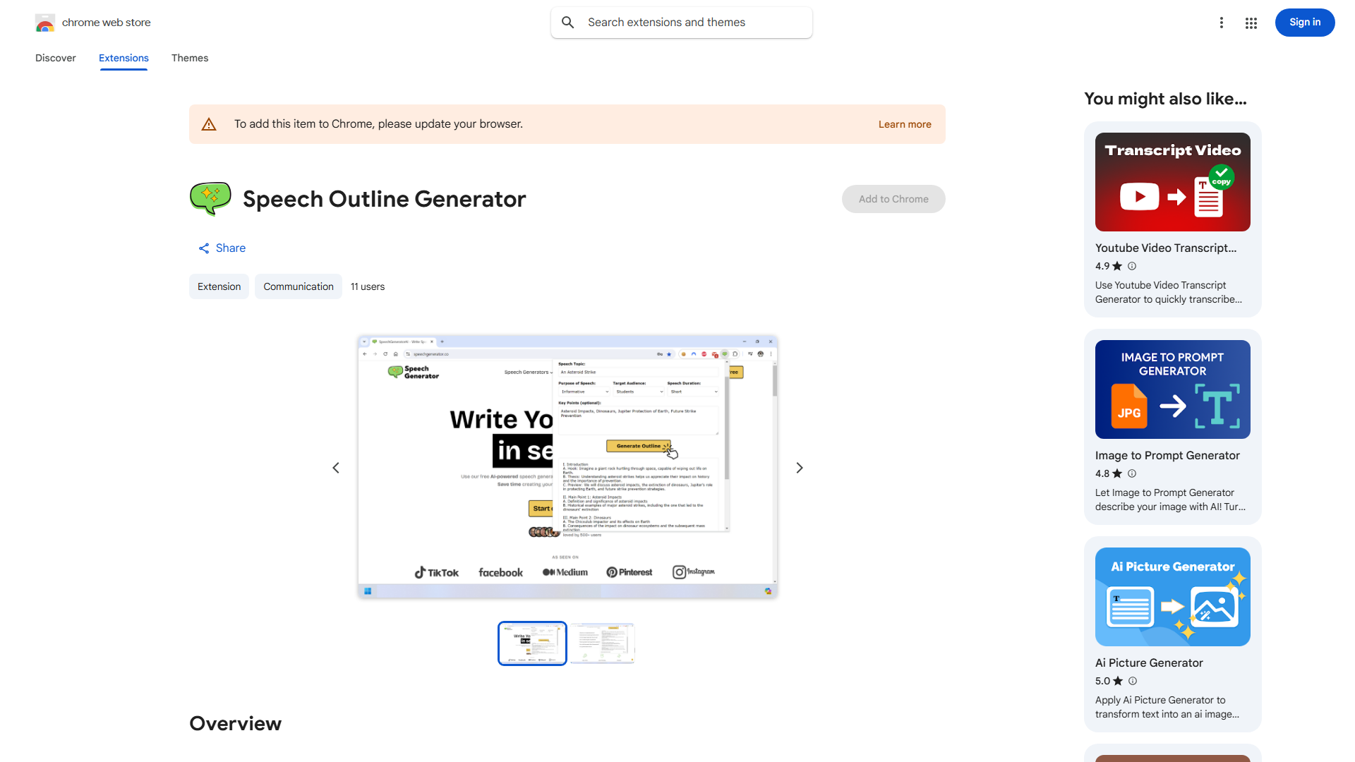Open the Extensions tab

click(124, 58)
